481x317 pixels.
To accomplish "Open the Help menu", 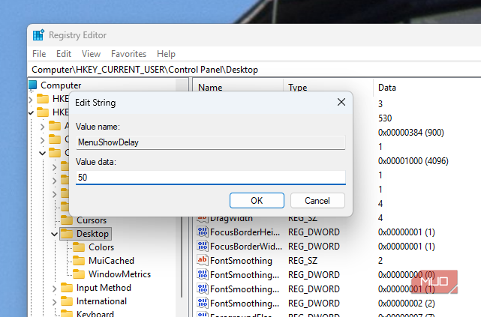I will [x=166, y=54].
